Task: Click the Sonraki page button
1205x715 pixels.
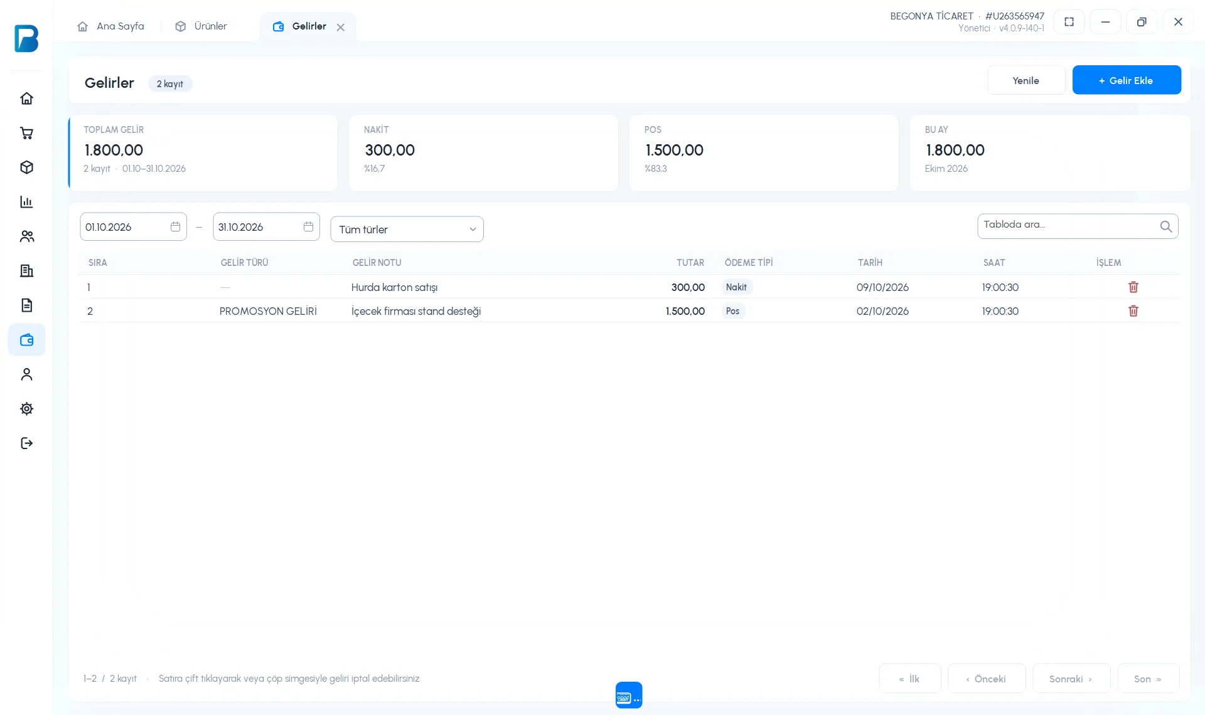Action: [x=1071, y=679]
